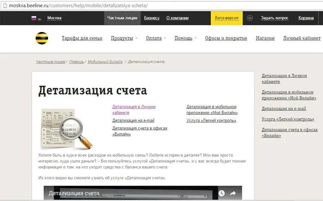Click the browser address bar URL

tap(78, 5)
